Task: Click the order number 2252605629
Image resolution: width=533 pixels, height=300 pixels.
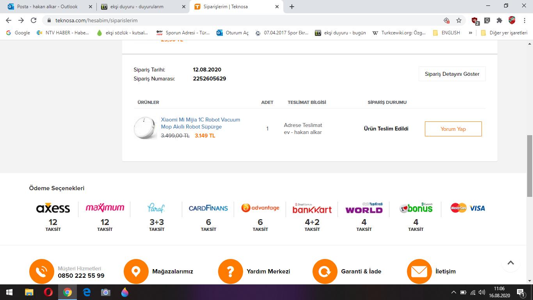Action: click(209, 79)
